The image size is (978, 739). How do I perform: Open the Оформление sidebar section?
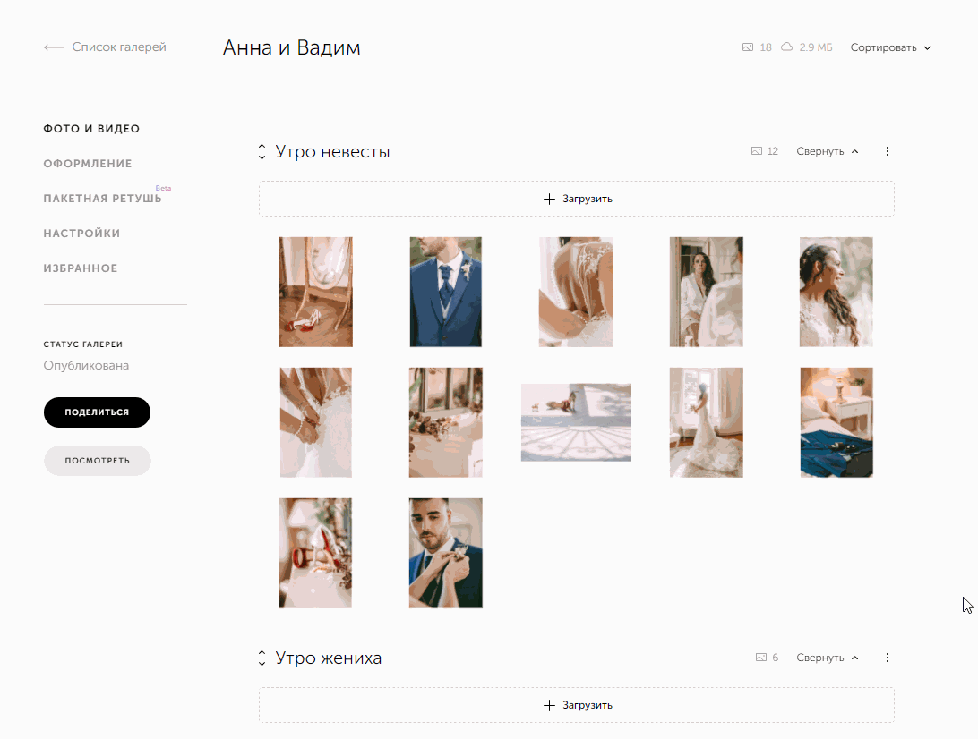[x=88, y=164]
